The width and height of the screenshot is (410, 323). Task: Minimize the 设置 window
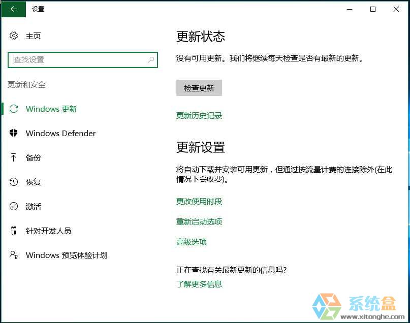(x=350, y=9)
